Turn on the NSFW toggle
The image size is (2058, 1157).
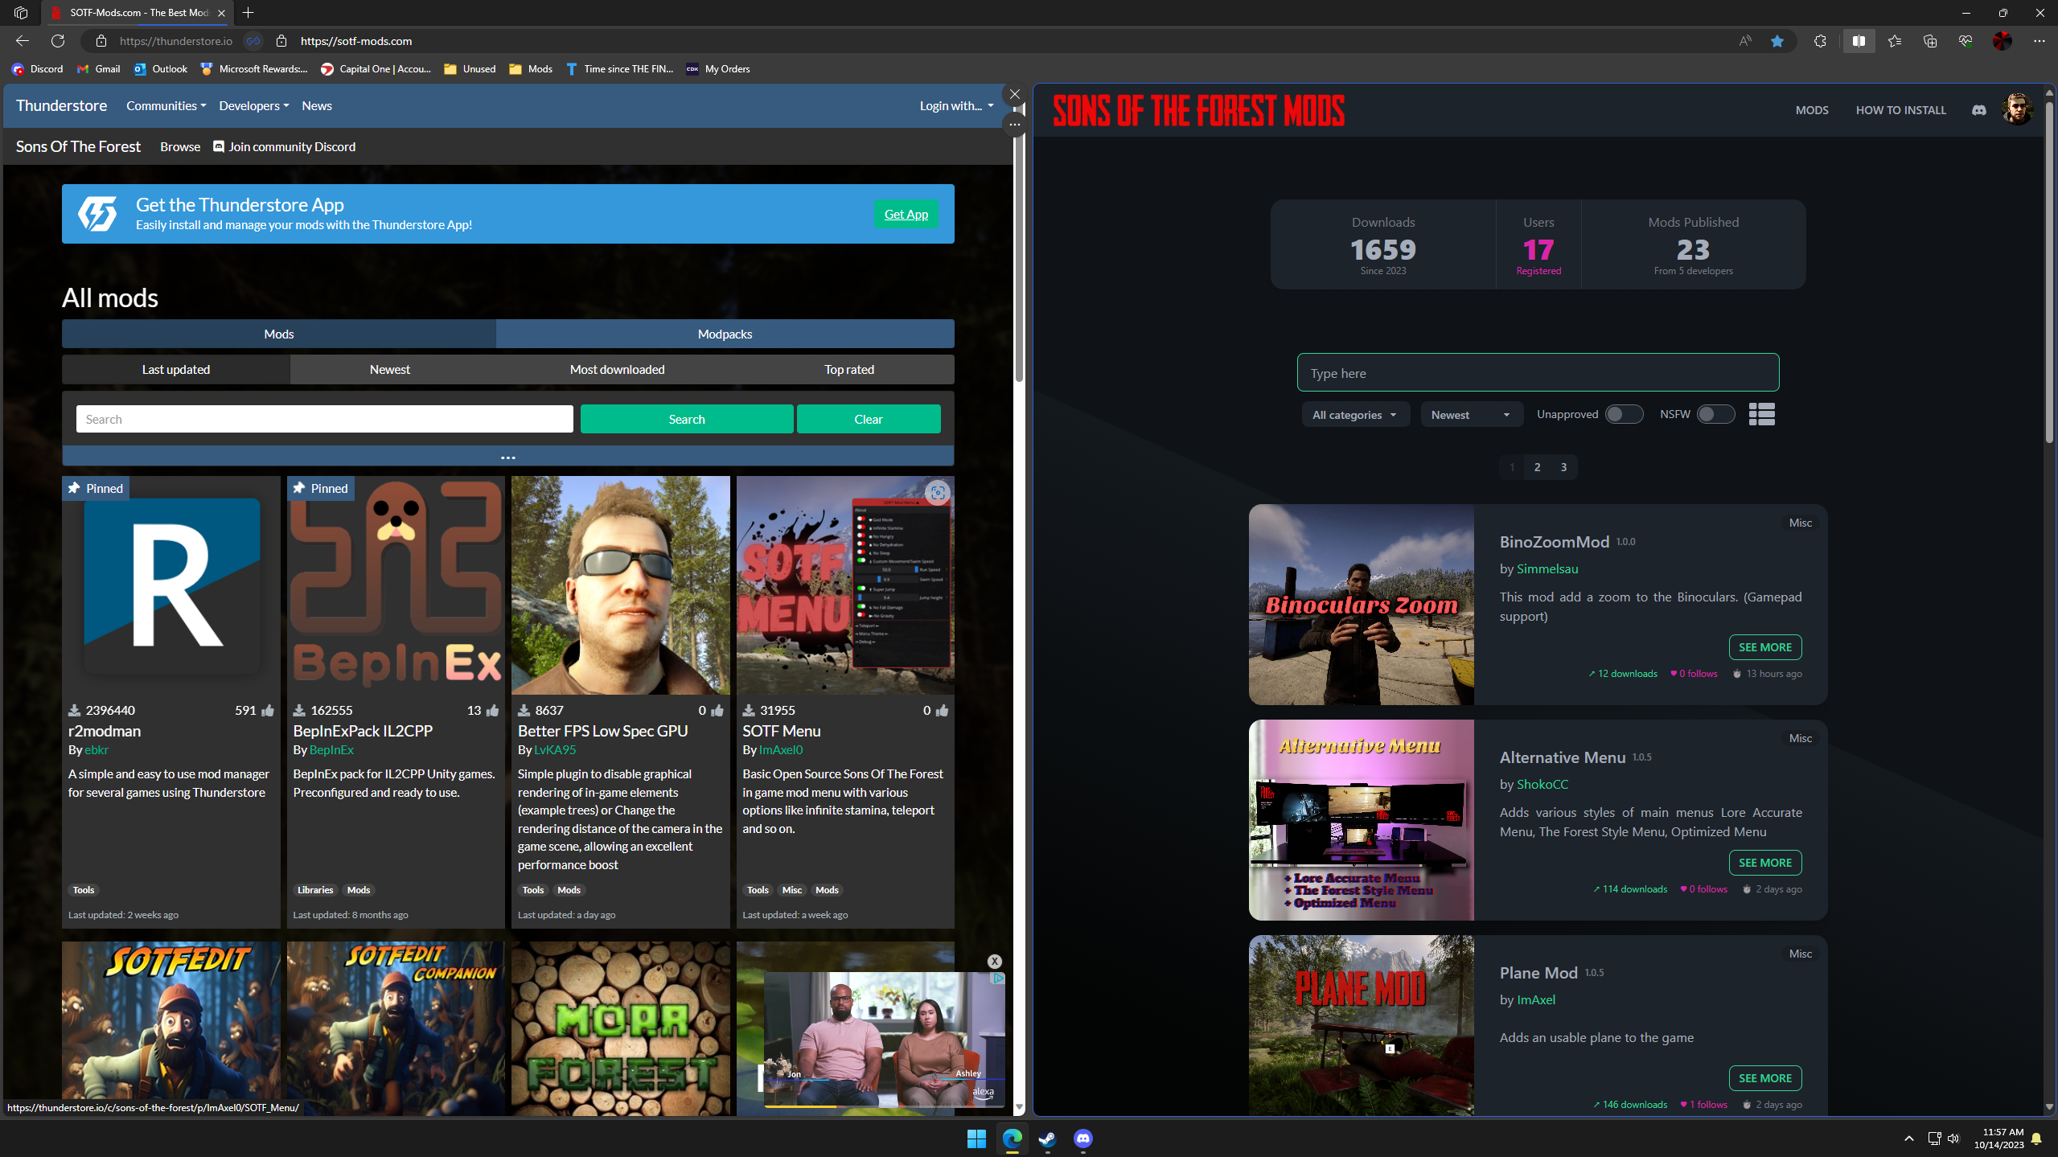point(1715,414)
